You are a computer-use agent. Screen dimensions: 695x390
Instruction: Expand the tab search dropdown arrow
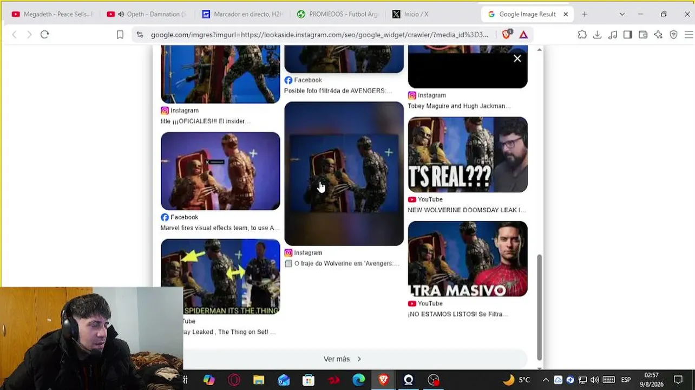(622, 14)
